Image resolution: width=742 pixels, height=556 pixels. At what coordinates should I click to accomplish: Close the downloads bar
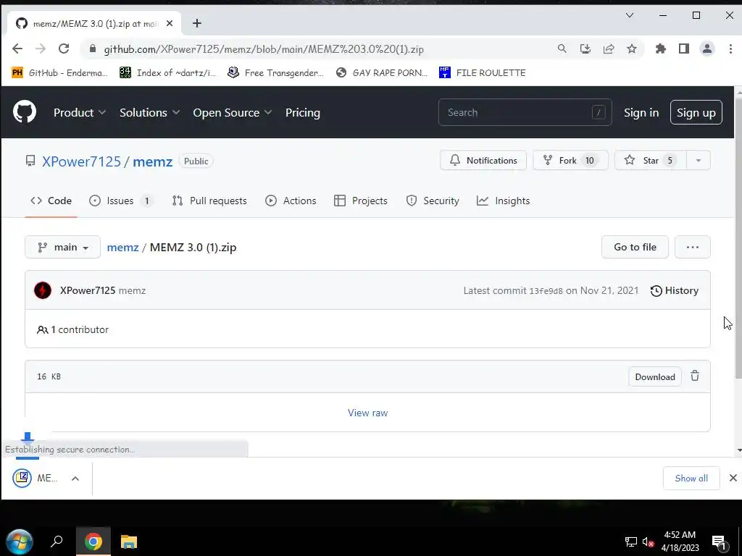coord(733,478)
